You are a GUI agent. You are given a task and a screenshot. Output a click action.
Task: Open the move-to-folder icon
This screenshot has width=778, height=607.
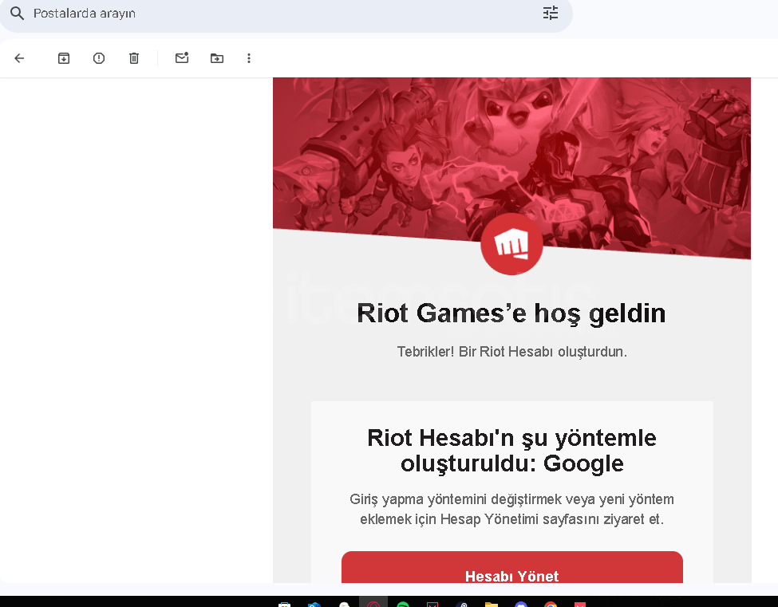tap(217, 58)
